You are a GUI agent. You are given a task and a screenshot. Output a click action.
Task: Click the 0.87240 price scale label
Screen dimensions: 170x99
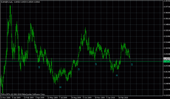(x=167, y=66)
